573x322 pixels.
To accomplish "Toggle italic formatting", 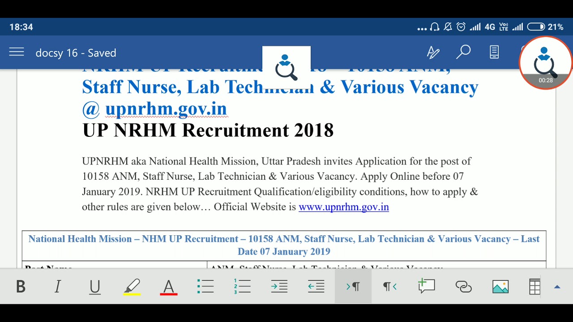I will tap(57, 287).
